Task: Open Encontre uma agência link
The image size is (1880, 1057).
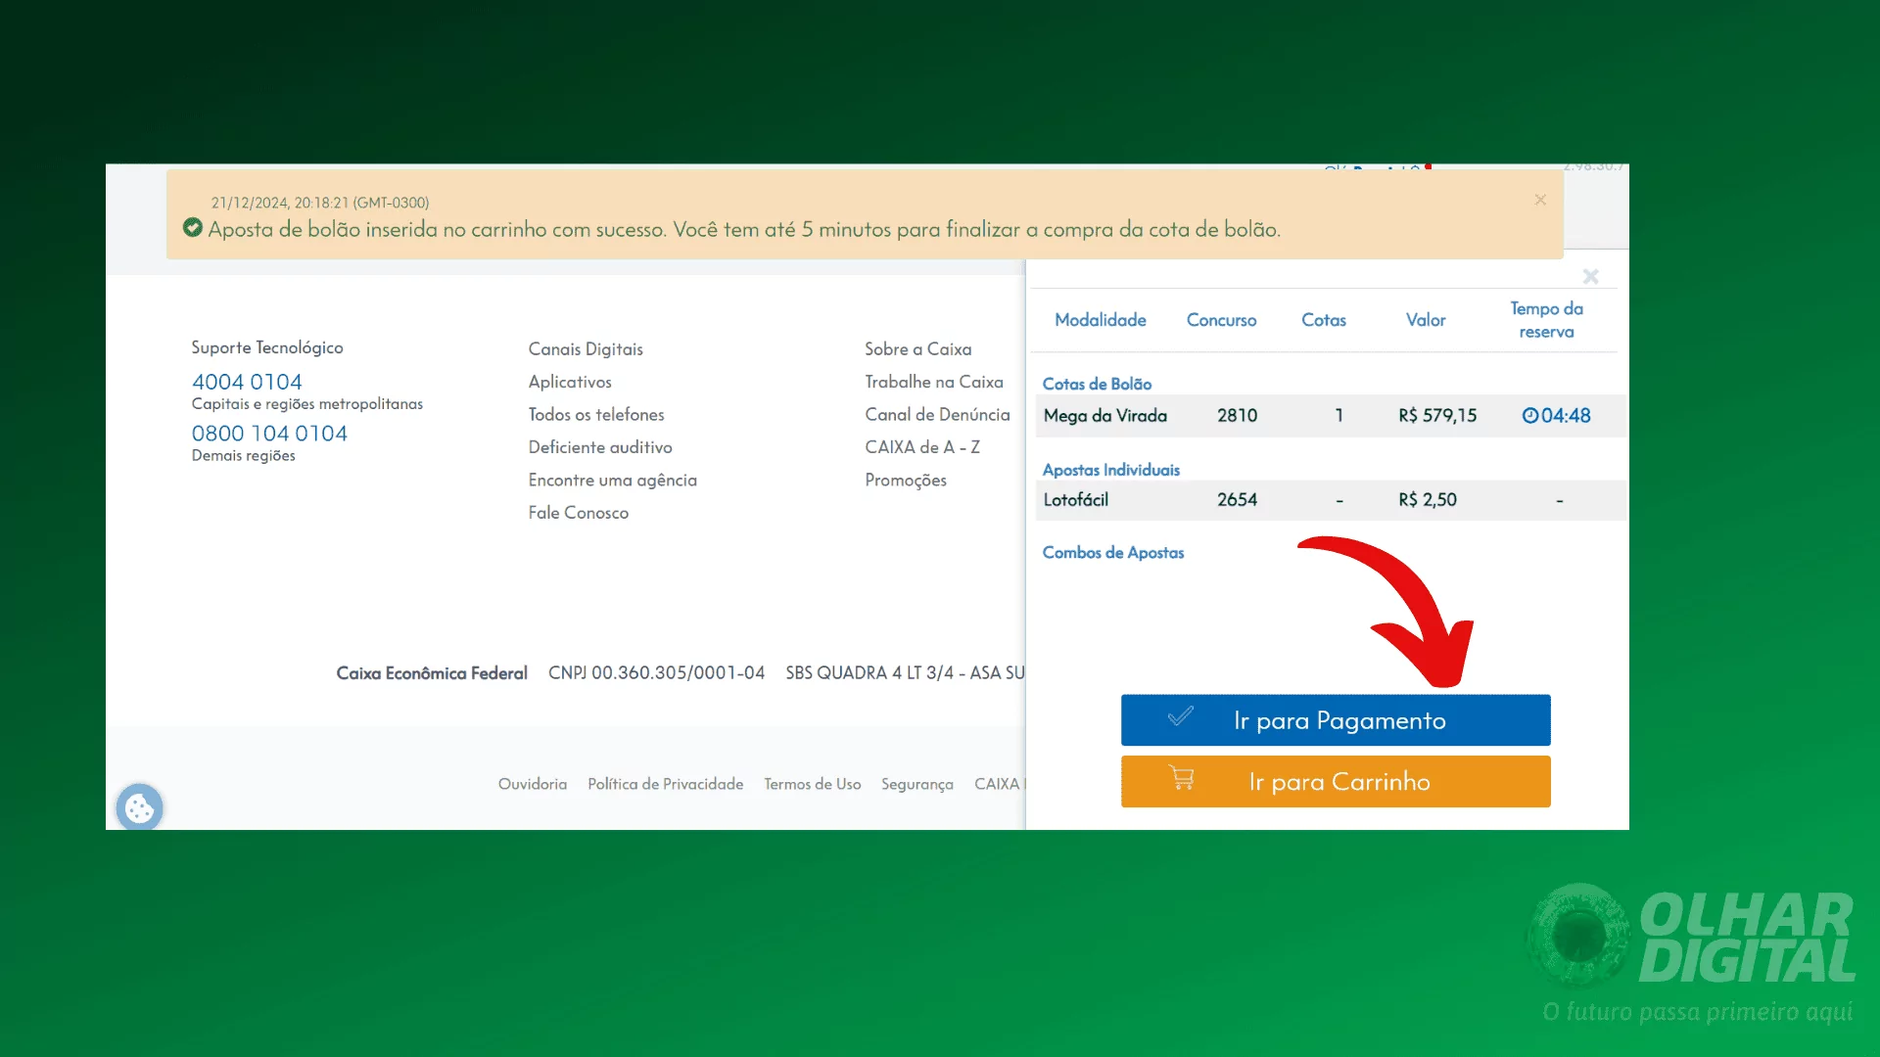Action: (613, 480)
